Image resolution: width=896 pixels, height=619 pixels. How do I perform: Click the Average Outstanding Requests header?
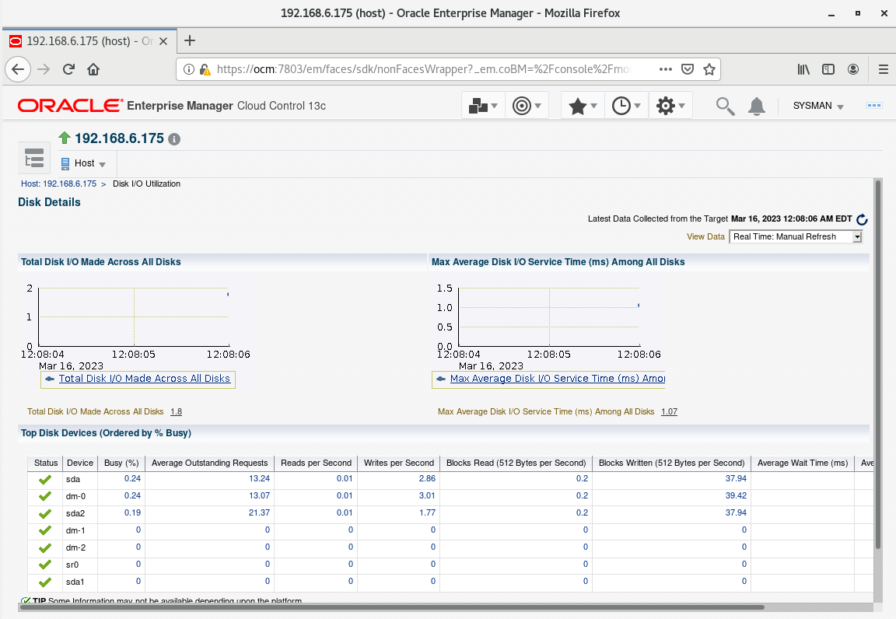point(210,463)
